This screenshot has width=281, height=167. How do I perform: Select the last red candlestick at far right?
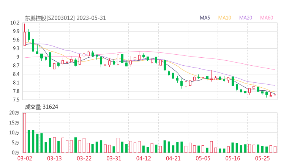(275, 95)
